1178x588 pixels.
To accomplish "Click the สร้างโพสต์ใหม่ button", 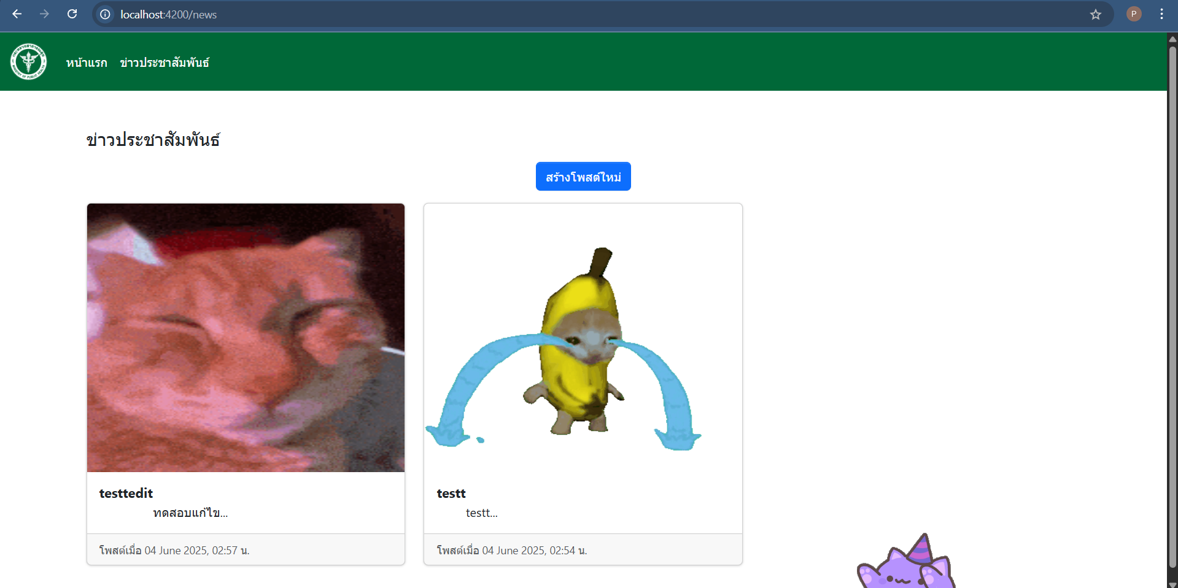I will [x=583, y=177].
